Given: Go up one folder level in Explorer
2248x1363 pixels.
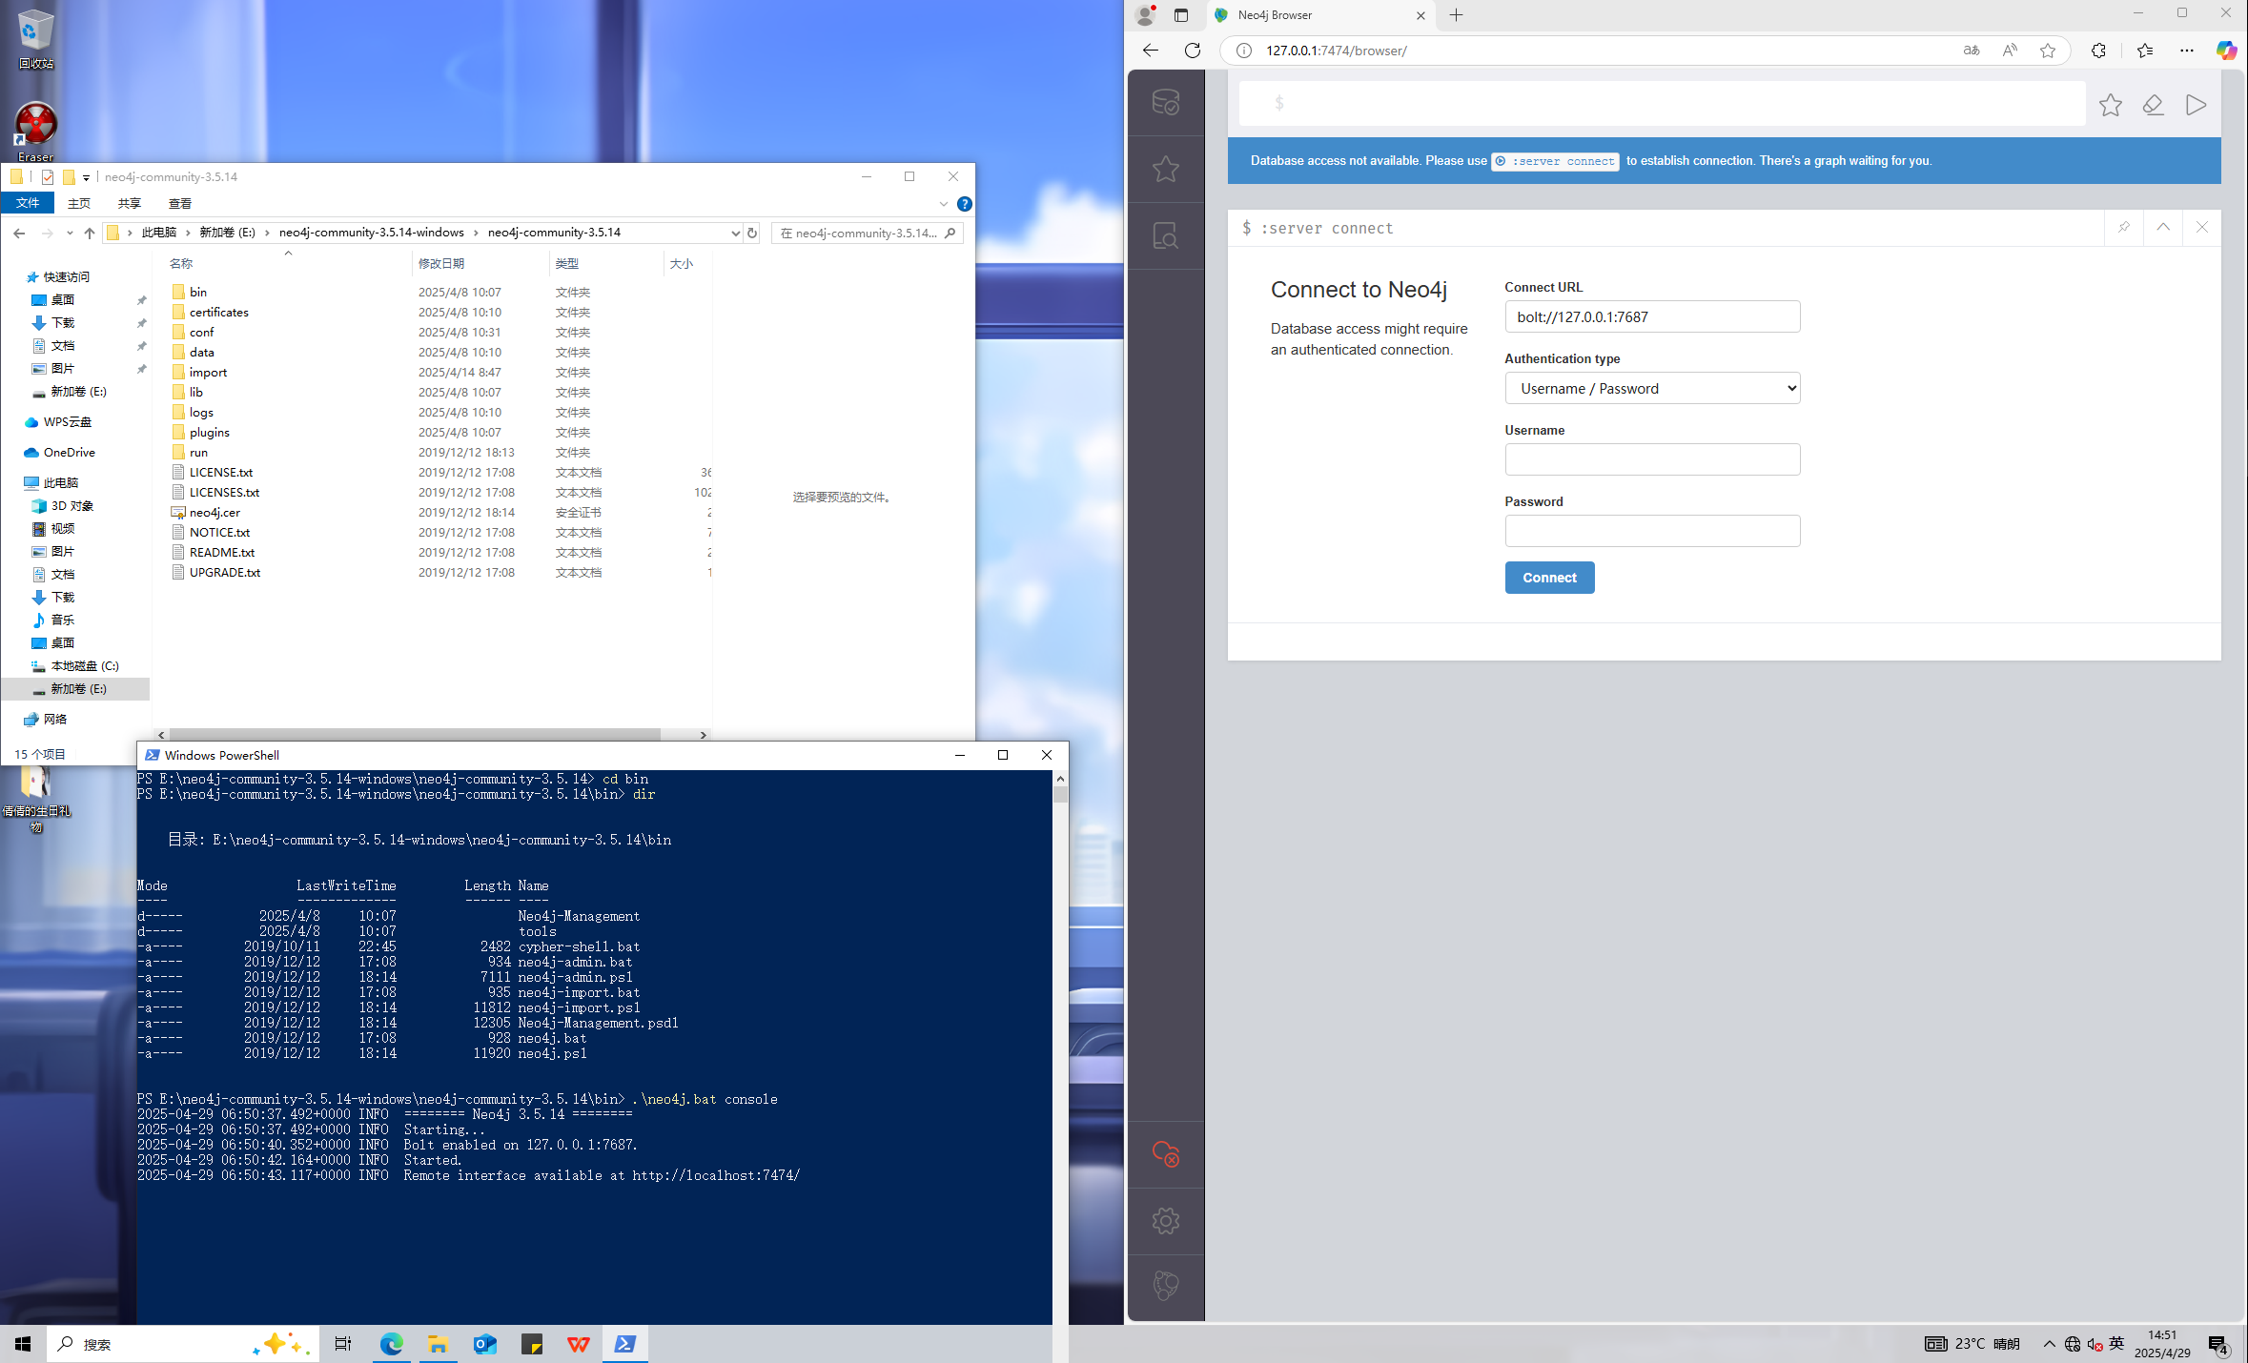Looking at the screenshot, I should 90,233.
